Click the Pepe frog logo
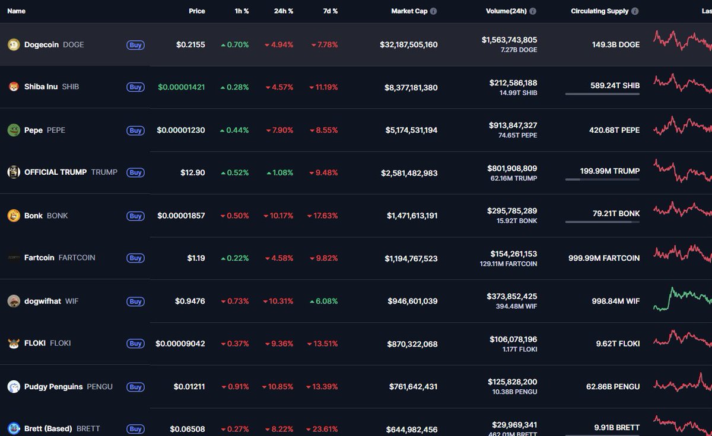This screenshot has height=436, width=712. coord(13,130)
